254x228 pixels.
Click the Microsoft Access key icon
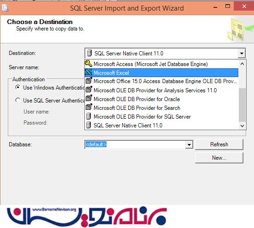pos(89,64)
